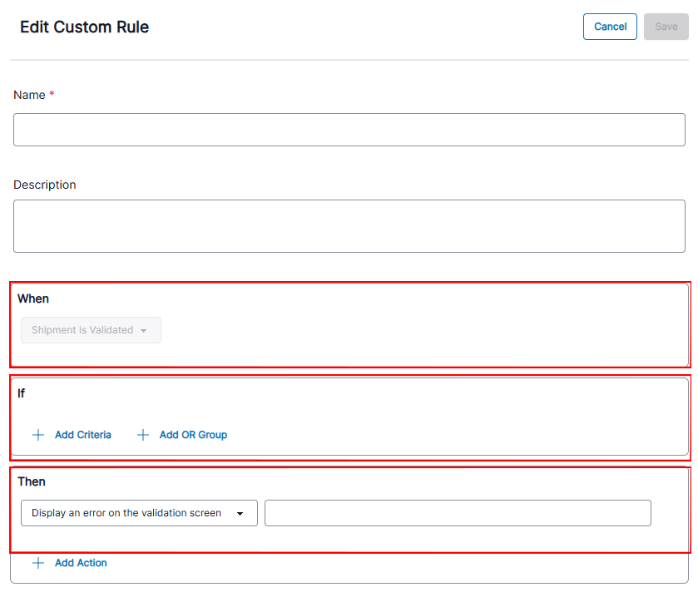This screenshot has height=597, width=698.
Task: Click the When section heading
Action: pyautogui.click(x=33, y=298)
